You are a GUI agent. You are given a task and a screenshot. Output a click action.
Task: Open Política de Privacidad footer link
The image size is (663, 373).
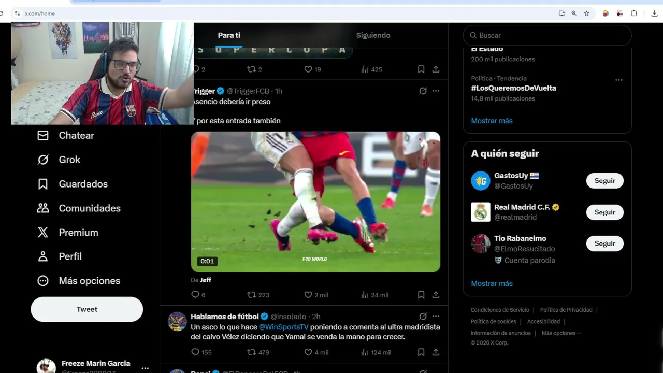566,310
